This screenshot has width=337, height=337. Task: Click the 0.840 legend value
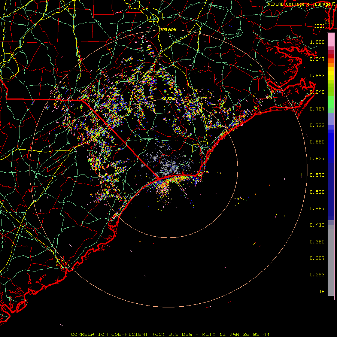[317, 92]
